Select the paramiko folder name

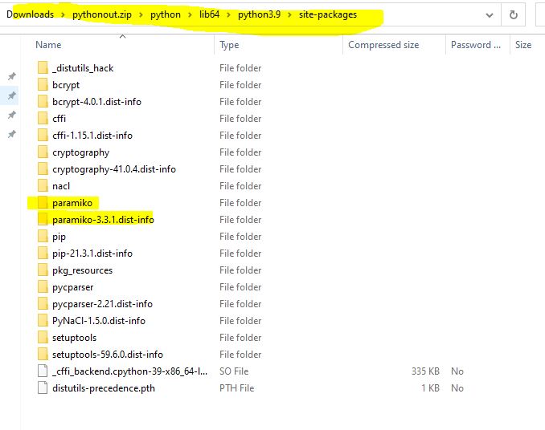tap(72, 203)
